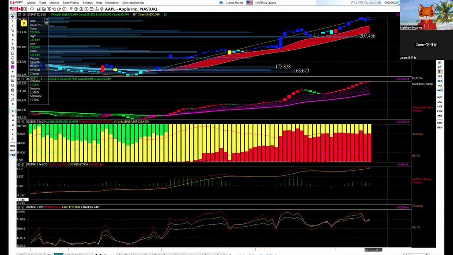Click the LKR button in right toolbar
Viewport: 453px width, 255px height.
click(x=440, y=107)
